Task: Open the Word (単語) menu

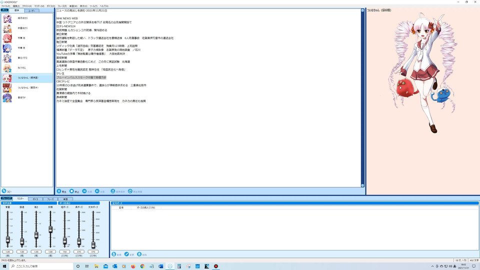Action: [73, 6]
